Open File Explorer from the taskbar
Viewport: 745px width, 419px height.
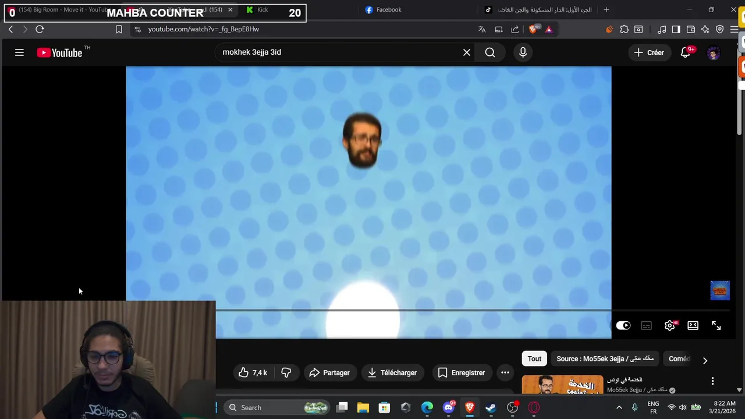[363, 407]
